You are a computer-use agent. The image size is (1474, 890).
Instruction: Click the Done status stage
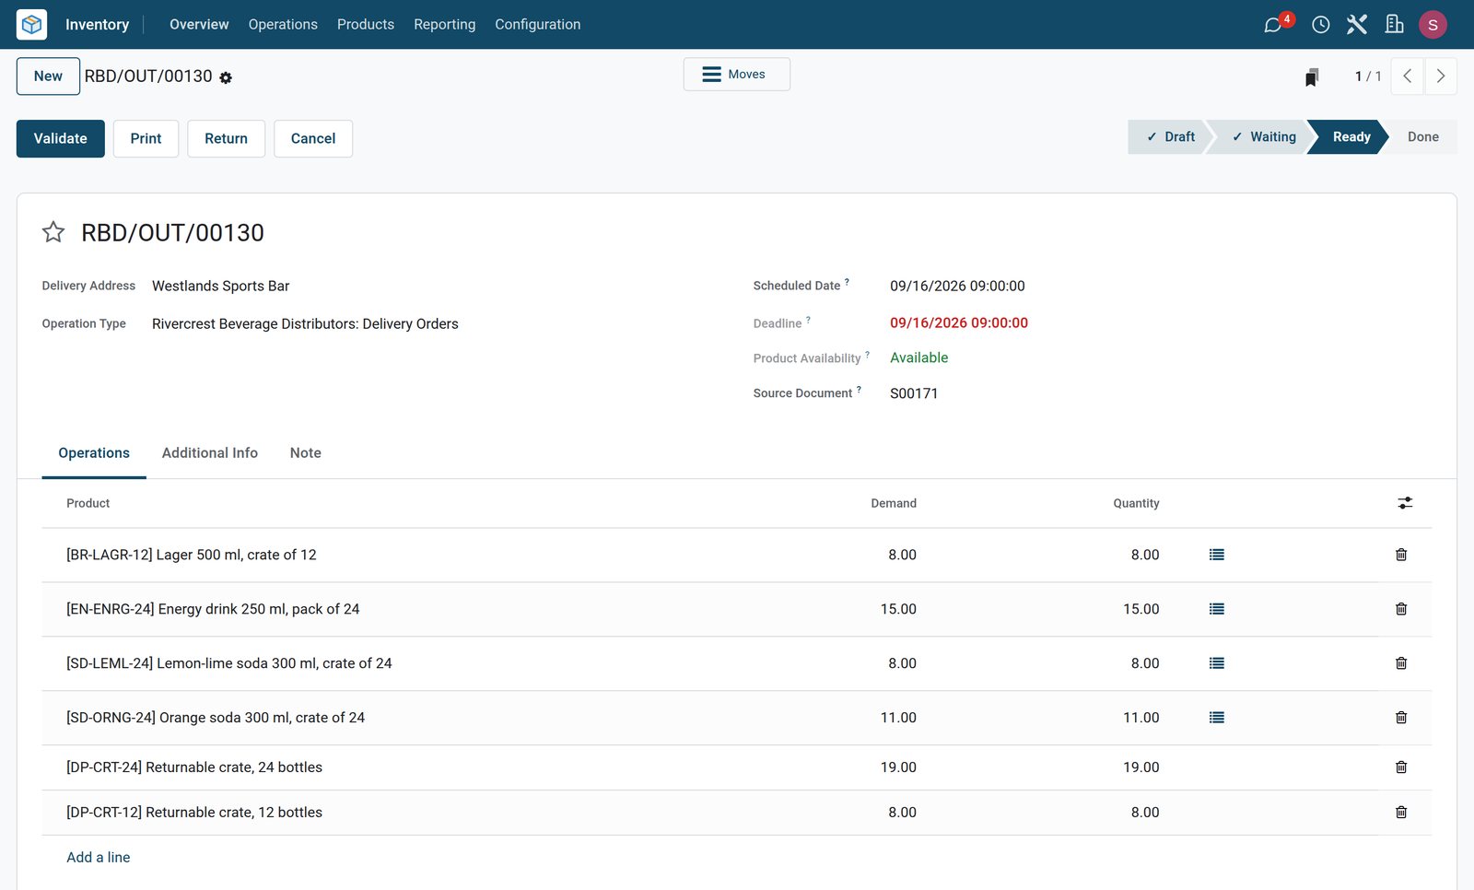click(1422, 137)
